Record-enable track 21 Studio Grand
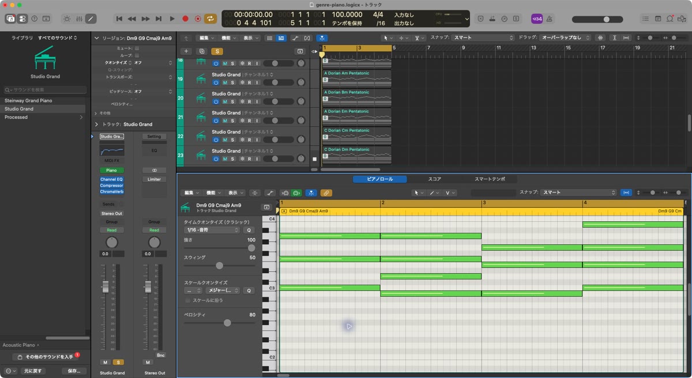This screenshot has width=692, height=378. coord(249,120)
